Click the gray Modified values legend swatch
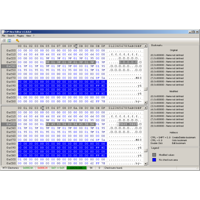 click(x=154, y=155)
